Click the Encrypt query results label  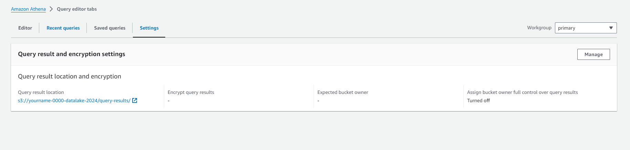191,92
